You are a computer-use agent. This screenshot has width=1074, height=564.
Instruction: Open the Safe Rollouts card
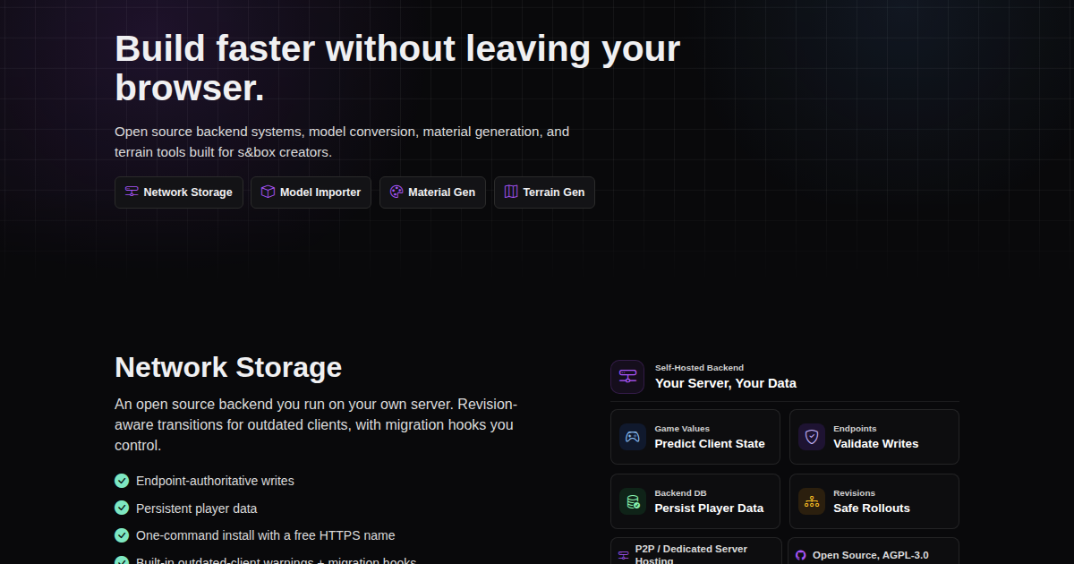point(874,501)
